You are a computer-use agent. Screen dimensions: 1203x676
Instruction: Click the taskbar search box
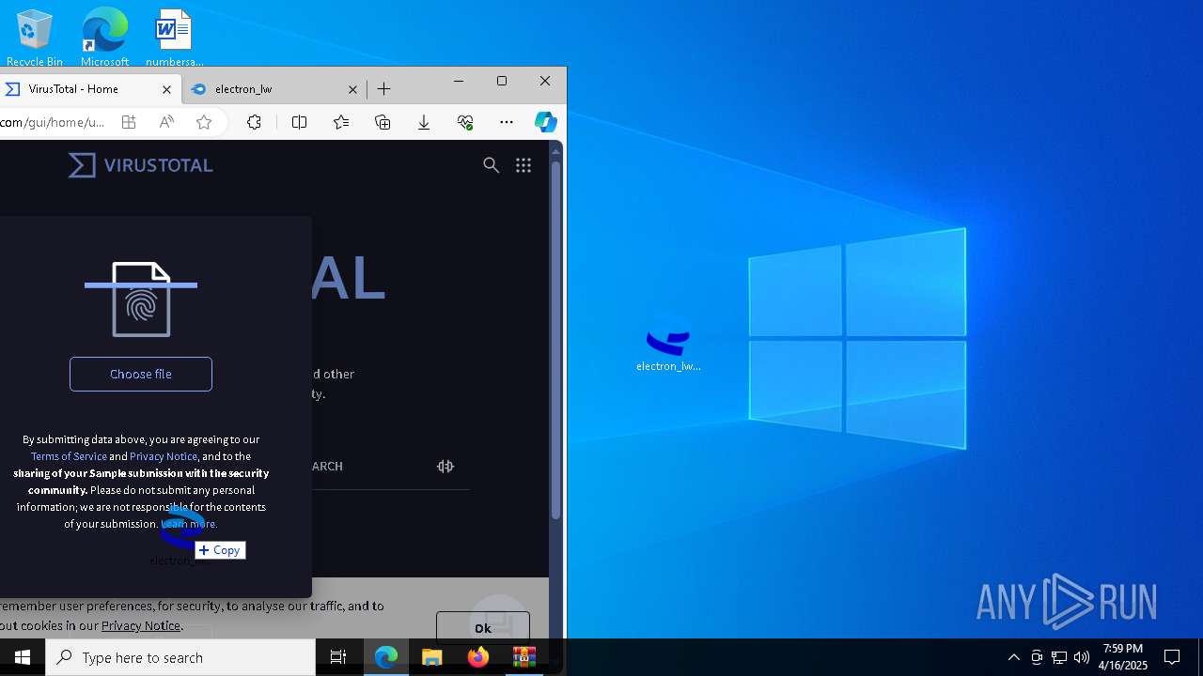coord(180,657)
